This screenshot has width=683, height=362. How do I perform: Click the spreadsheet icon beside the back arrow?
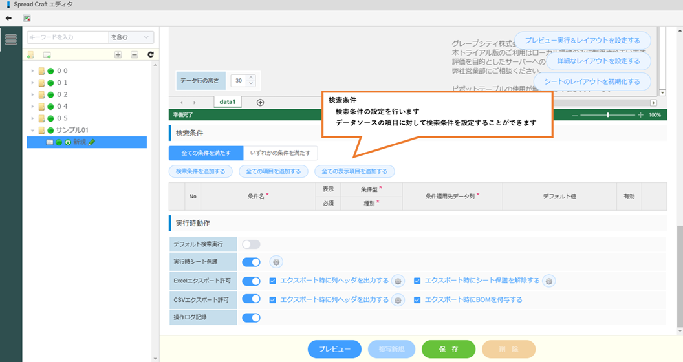click(27, 18)
